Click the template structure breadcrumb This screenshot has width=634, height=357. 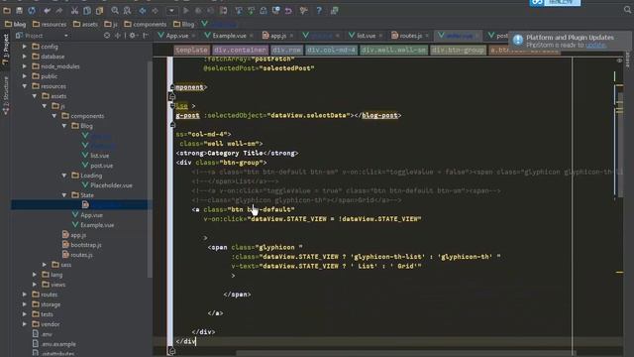tap(191, 50)
